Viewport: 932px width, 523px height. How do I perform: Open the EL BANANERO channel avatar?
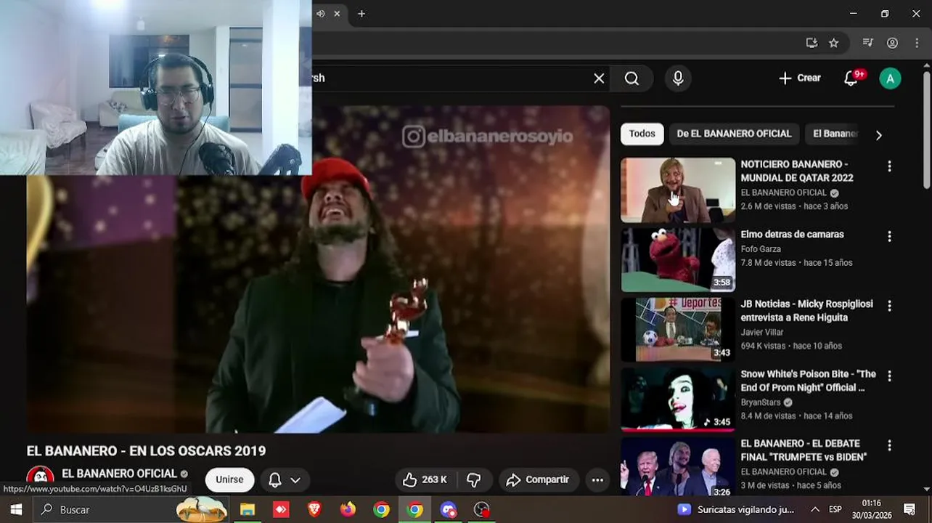coord(40,479)
